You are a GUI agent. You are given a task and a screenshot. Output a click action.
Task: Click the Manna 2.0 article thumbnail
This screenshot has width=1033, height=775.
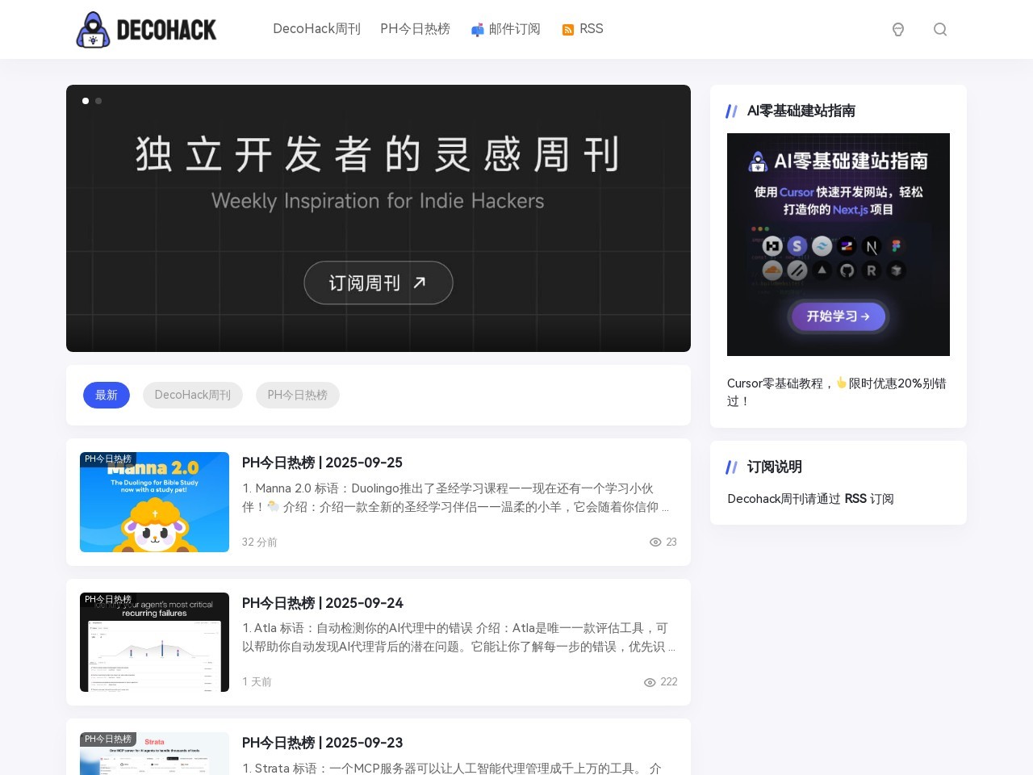154,502
